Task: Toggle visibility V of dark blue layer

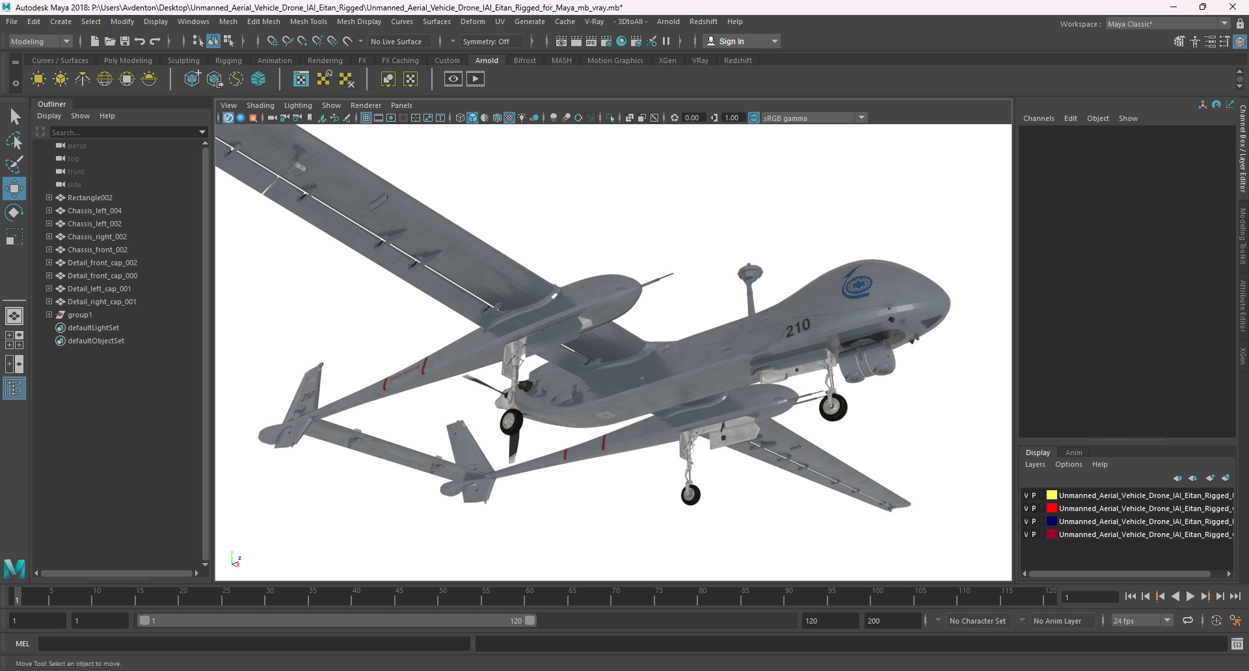Action: [x=1027, y=521]
